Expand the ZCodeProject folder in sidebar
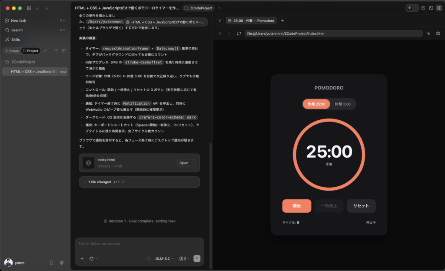The width and height of the screenshot is (445, 271). (35, 62)
